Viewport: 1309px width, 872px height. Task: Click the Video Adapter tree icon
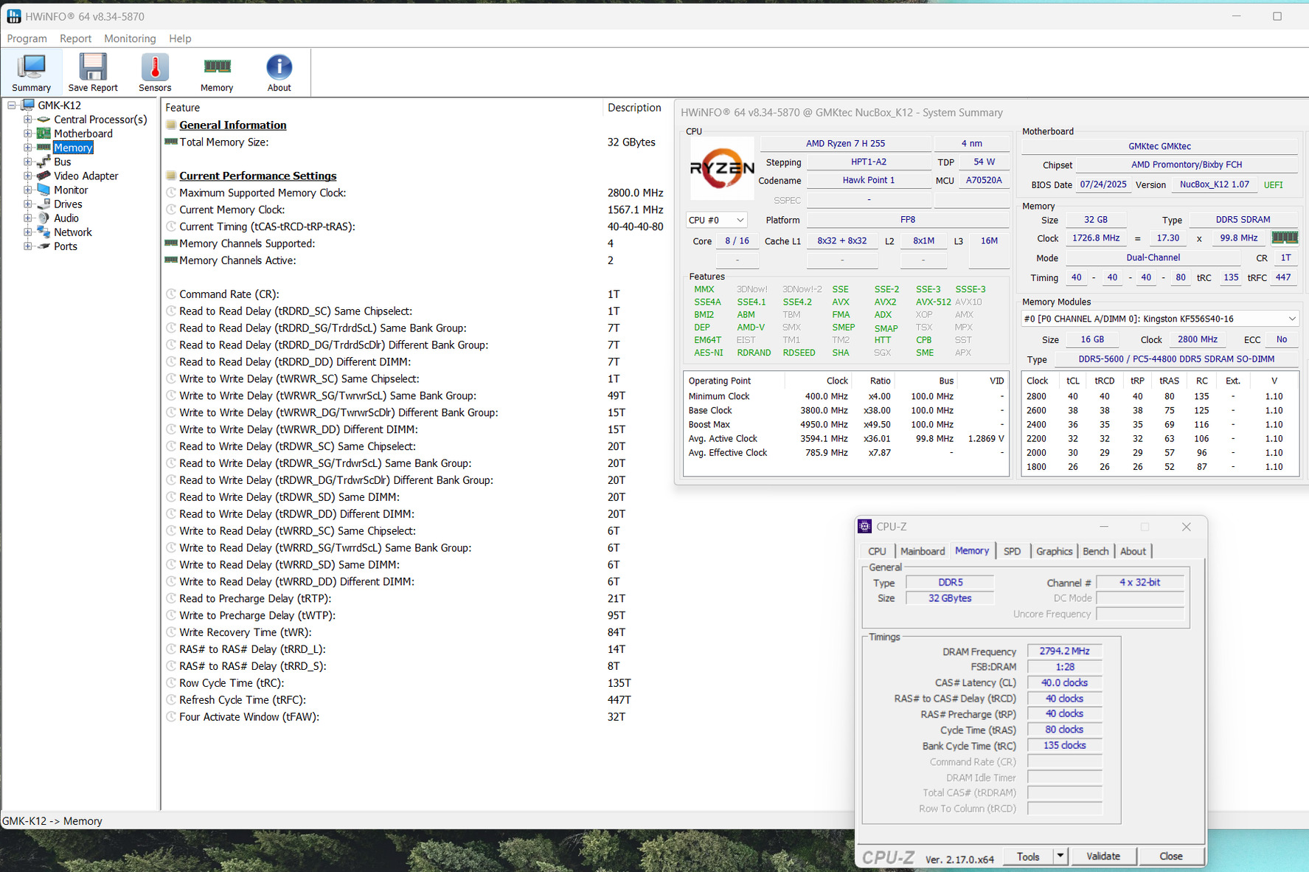pos(44,176)
